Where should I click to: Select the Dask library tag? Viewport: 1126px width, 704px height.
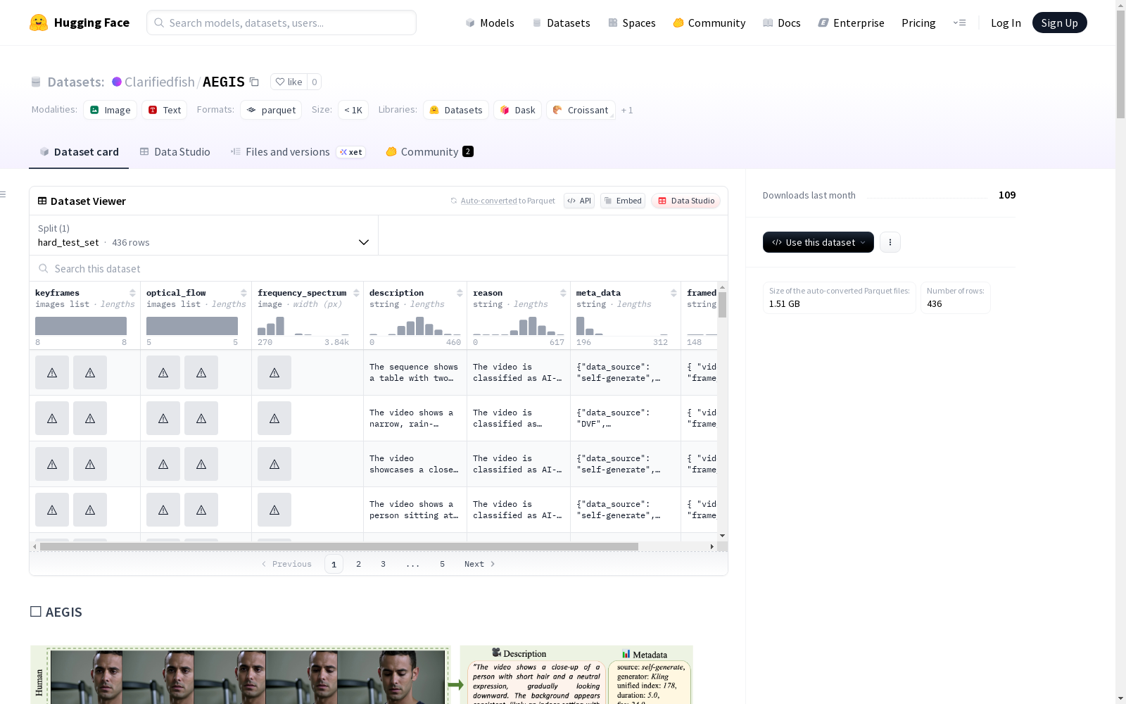(518, 110)
